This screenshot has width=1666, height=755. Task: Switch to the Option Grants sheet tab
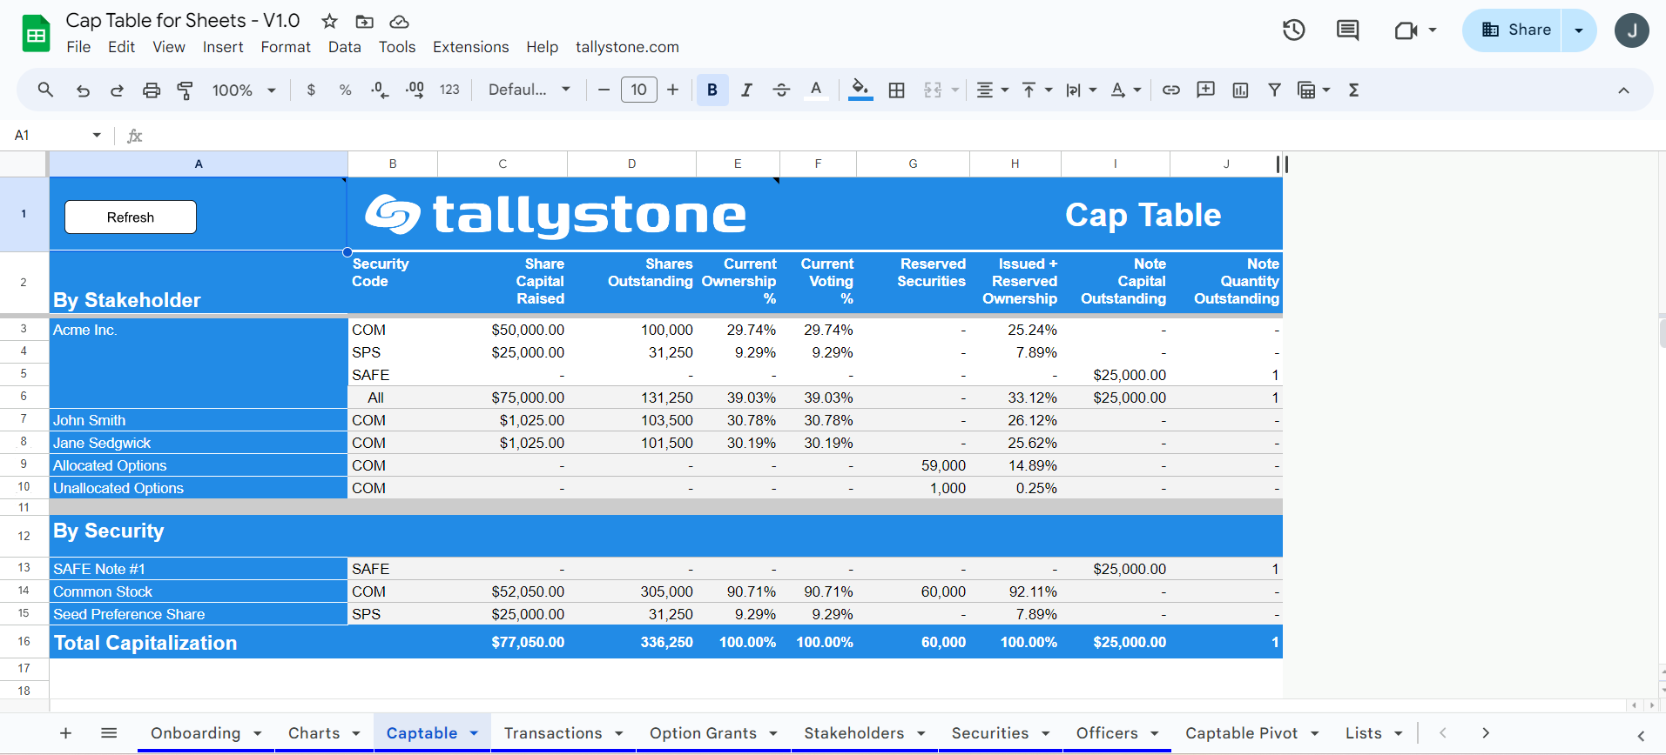pos(703,733)
